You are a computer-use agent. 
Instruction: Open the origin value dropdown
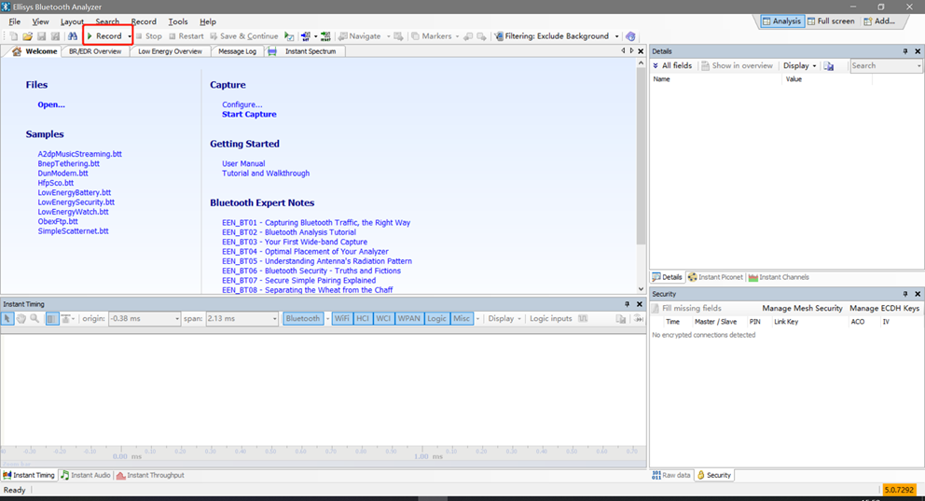click(x=176, y=319)
